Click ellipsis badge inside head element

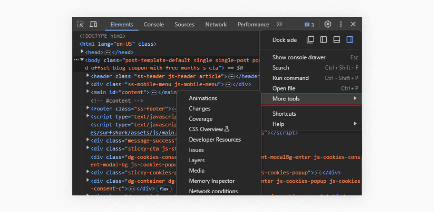tap(108, 52)
